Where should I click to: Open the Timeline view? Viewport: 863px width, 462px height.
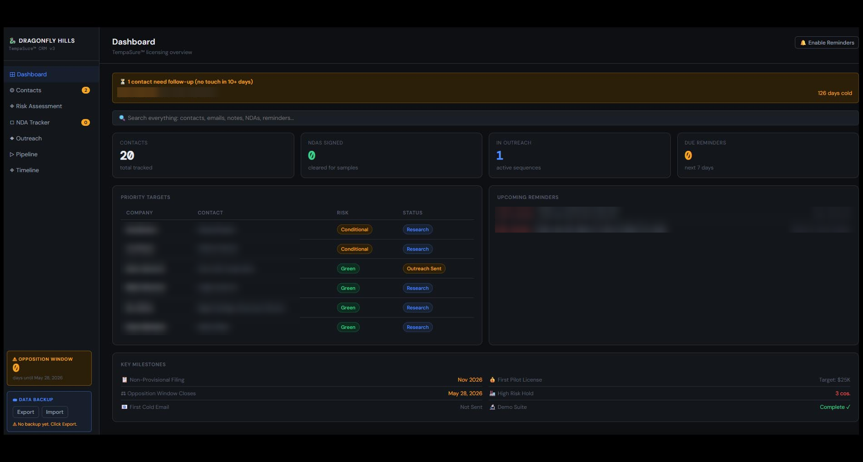(x=51, y=170)
